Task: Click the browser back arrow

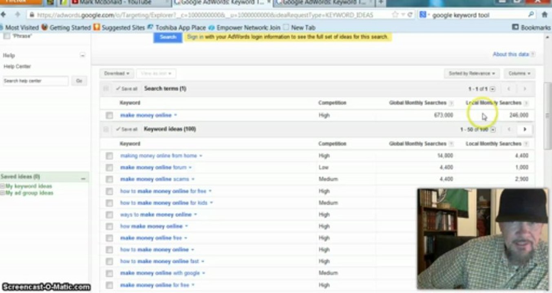Action: point(4,15)
